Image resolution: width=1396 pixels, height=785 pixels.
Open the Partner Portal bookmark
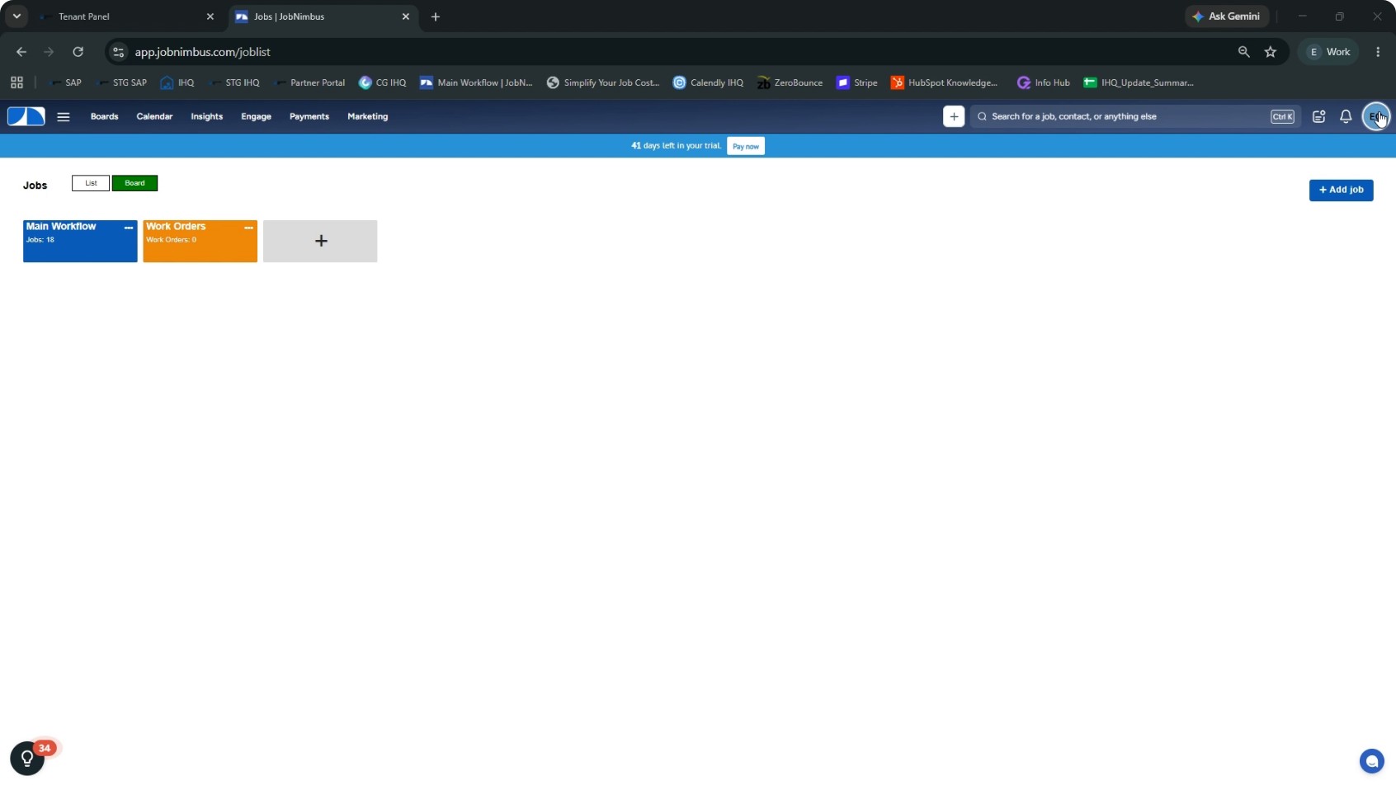[x=309, y=82]
